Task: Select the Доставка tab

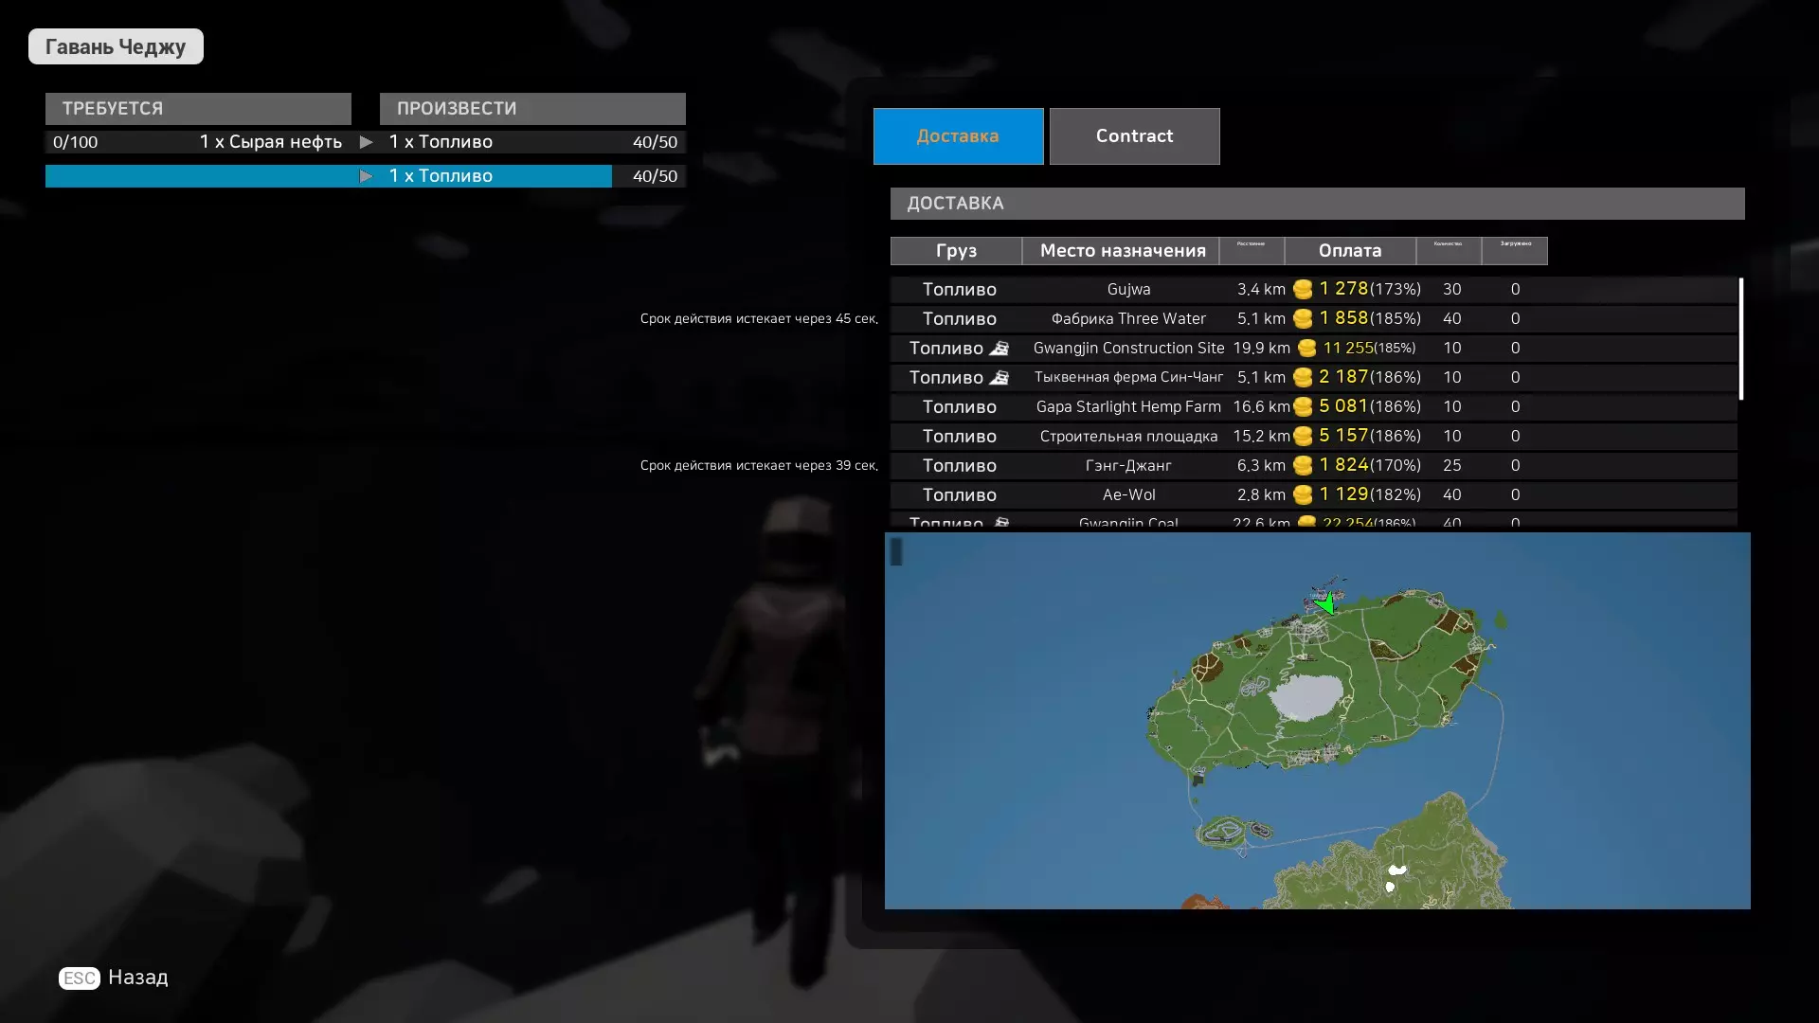Action: [958, 136]
